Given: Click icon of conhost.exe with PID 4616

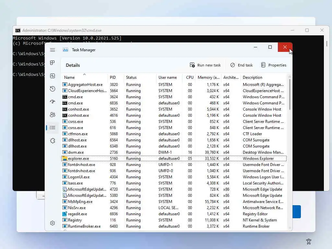Looking at the screenshot, I should [x=65, y=115].
